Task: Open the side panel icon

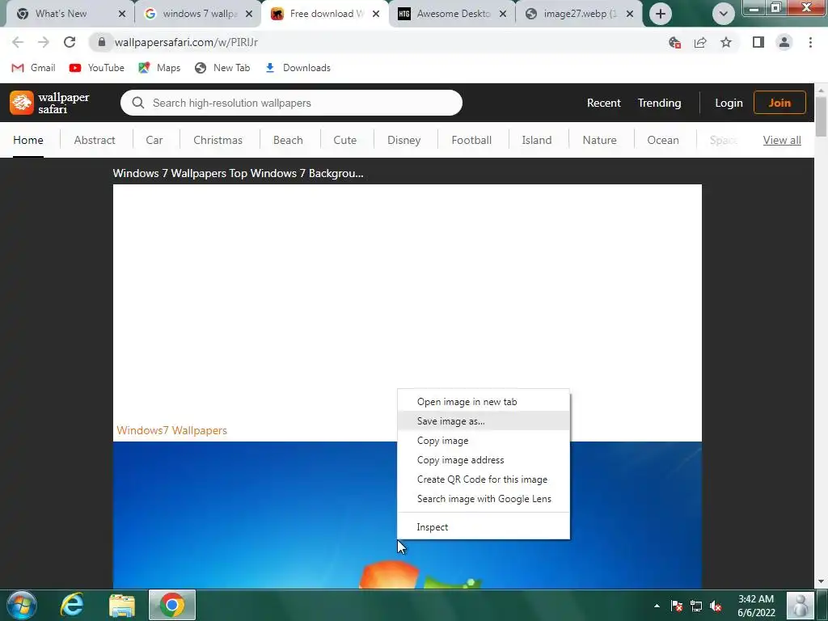Action: tap(758, 42)
